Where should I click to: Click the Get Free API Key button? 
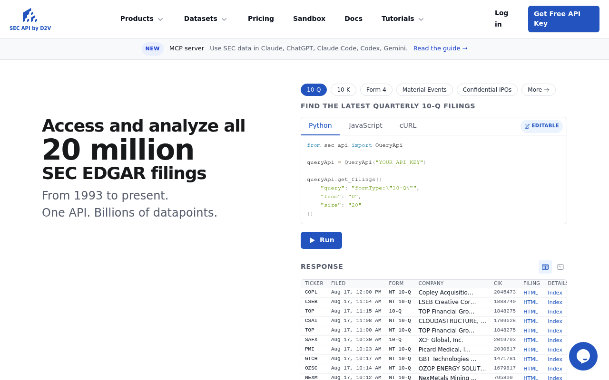[x=564, y=19]
